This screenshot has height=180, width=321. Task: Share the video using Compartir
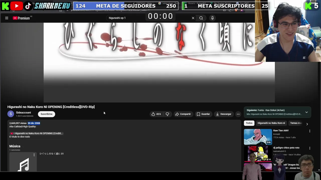(183, 114)
